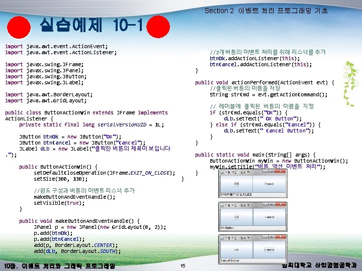Click the line 'import java.awt.GridLayout;'
The height and width of the screenshot is (271, 362).
click(x=46, y=101)
